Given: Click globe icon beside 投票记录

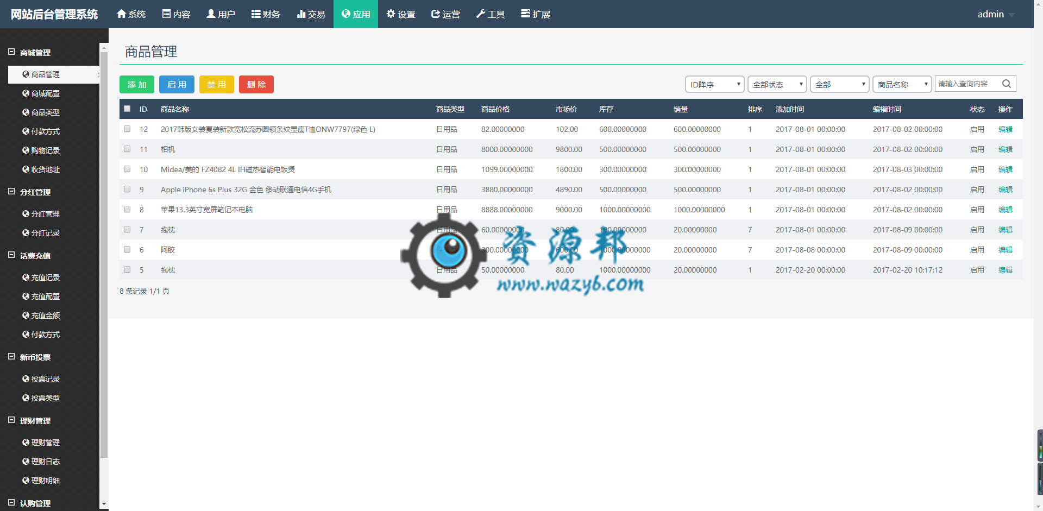Looking at the screenshot, I should point(26,379).
